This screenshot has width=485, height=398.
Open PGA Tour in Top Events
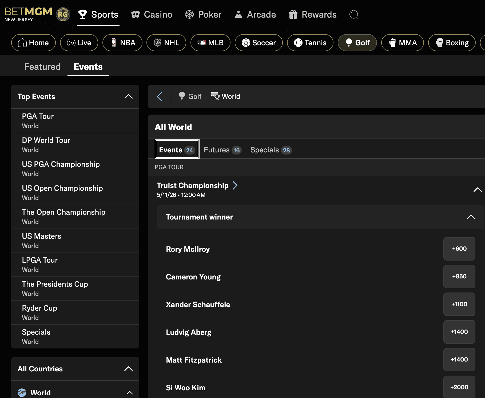coord(75,121)
